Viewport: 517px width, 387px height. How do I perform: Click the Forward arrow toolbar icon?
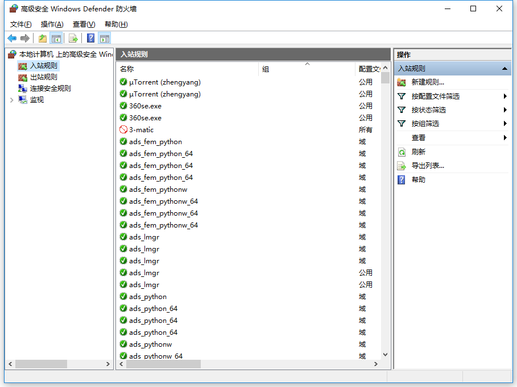tap(25, 39)
